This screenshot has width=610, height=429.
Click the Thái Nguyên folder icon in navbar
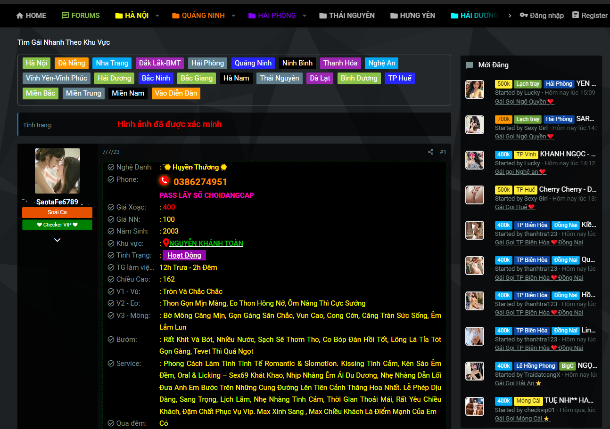coord(323,16)
